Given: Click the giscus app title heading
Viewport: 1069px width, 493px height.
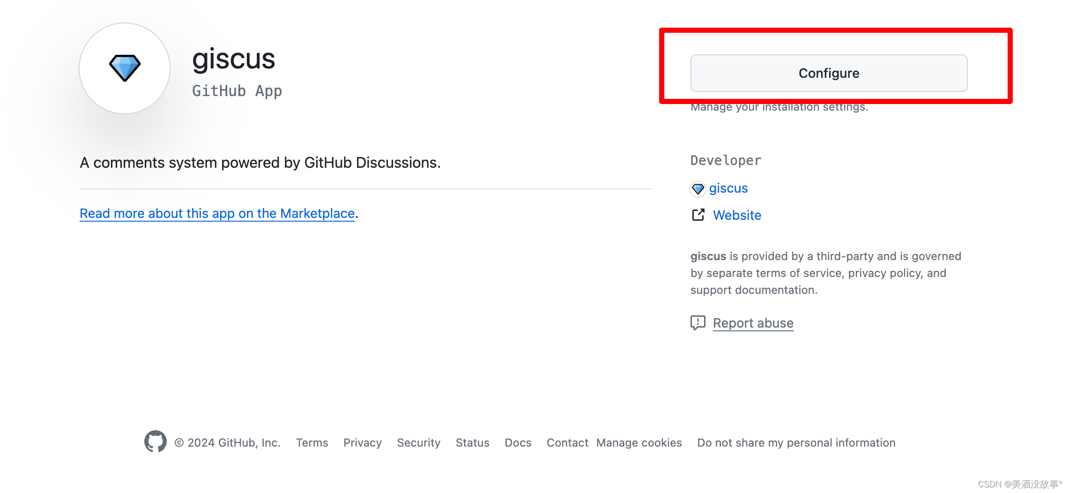Looking at the screenshot, I should coord(234,60).
